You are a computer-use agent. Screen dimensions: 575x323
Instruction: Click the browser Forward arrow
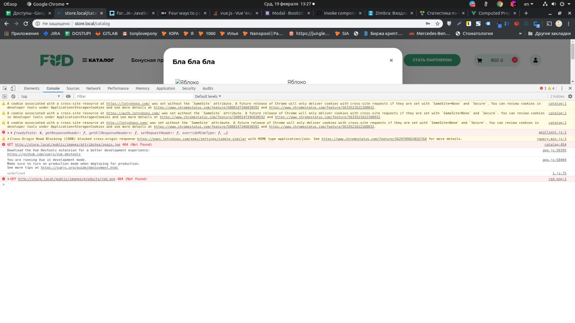pyautogui.click(x=16, y=23)
